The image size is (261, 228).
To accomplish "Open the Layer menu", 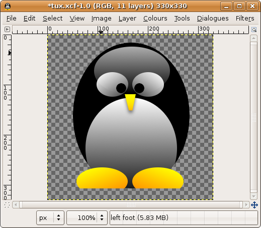I will [x=127, y=19].
